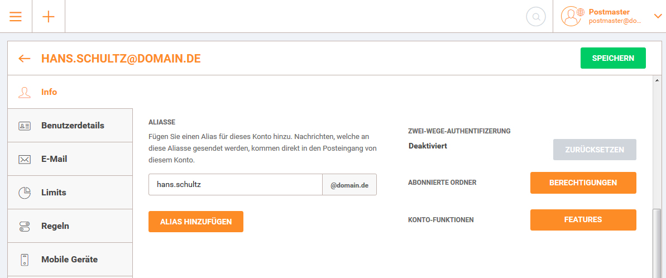Expand the Postmaster account dropdown
This screenshot has width=666, height=278.
point(657,16)
